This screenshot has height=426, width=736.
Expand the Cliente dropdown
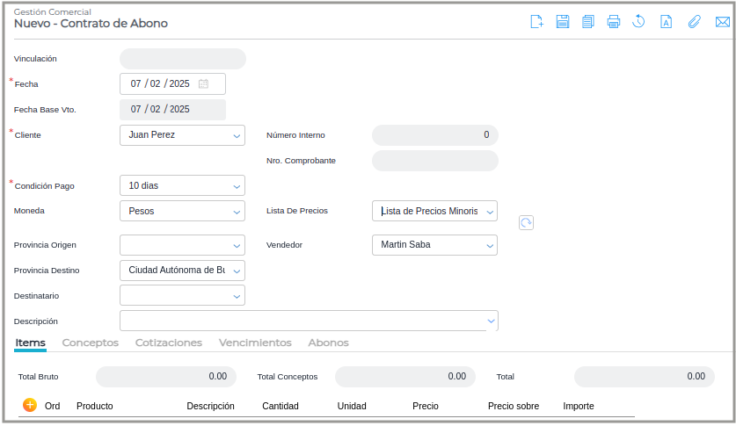coord(237,136)
